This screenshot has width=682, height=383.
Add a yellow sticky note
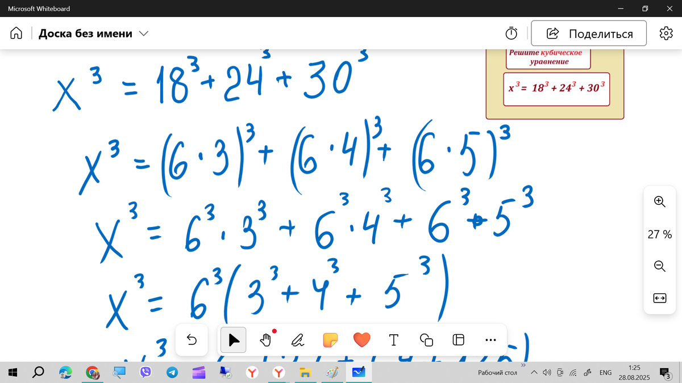(330, 340)
